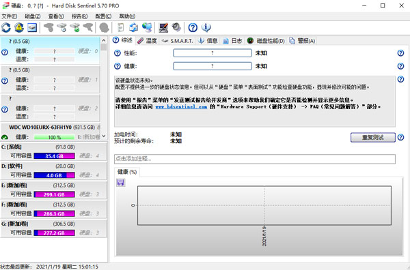
Task: Switch to the 日志 tab
Action: tap(232, 41)
